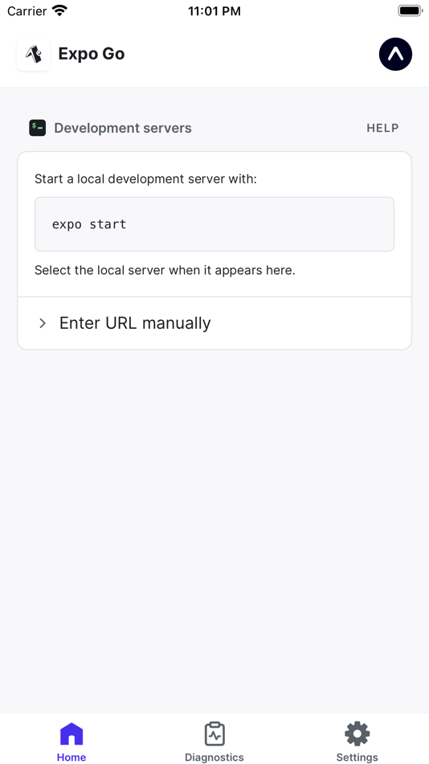Tap the Expo Go app logo icon
Viewport: 429px width, 764px height.
[34, 54]
